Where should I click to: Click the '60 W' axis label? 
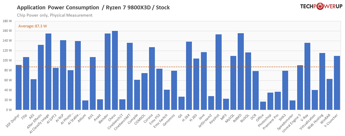(x=8, y=80)
